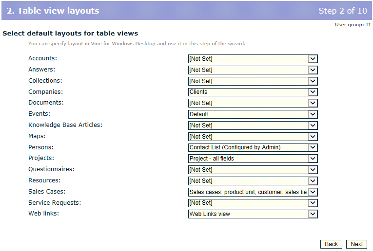373x251 pixels.
Task: Click 'Select default layouts for table views' heading
Action: click(70, 33)
